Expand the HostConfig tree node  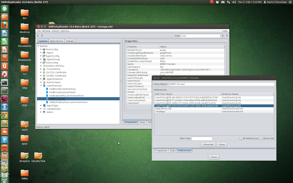[41, 63]
